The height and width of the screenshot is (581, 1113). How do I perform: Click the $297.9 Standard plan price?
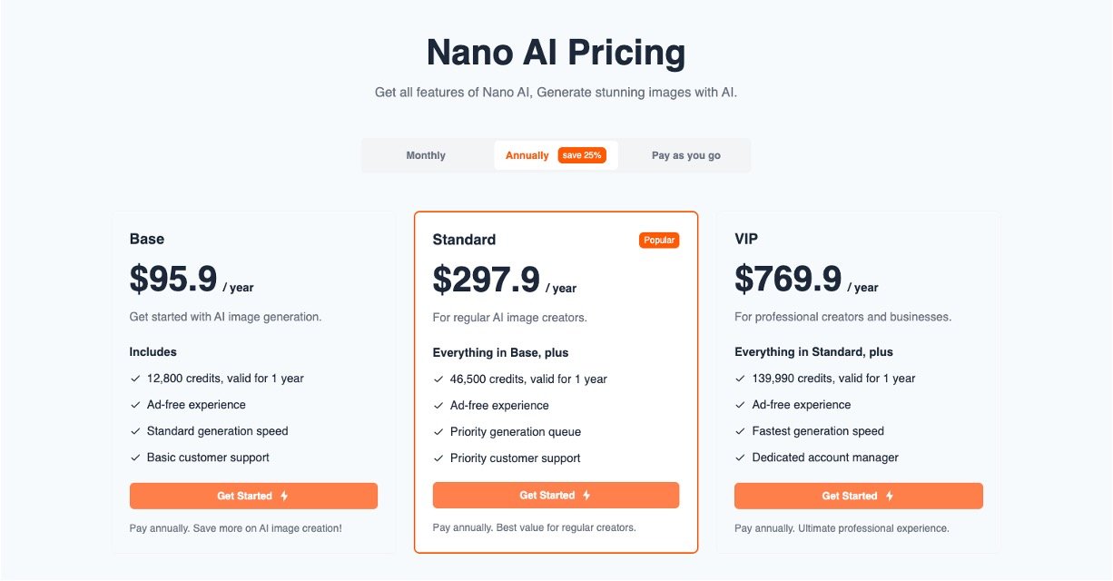486,280
